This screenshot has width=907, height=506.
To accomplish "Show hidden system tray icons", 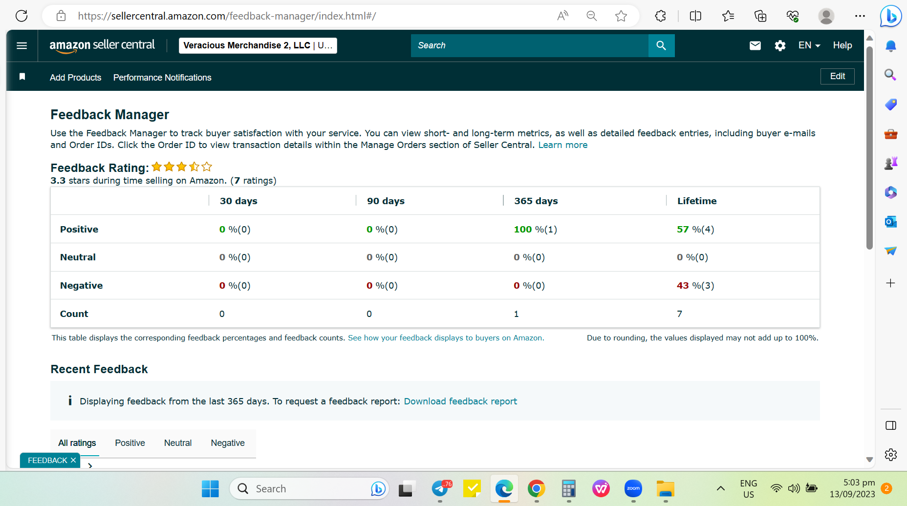I will pyautogui.click(x=720, y=488).
